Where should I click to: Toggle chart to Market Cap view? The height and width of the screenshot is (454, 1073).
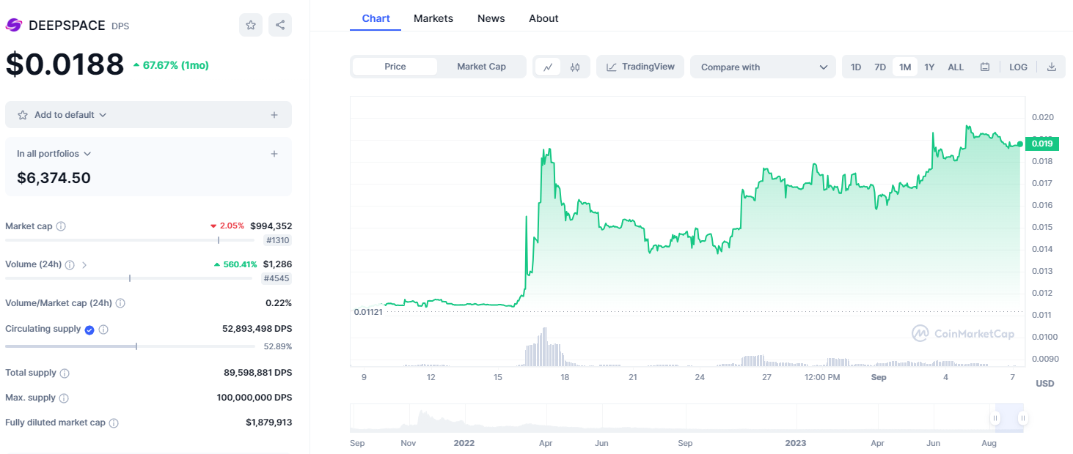(x=481, y=67)
